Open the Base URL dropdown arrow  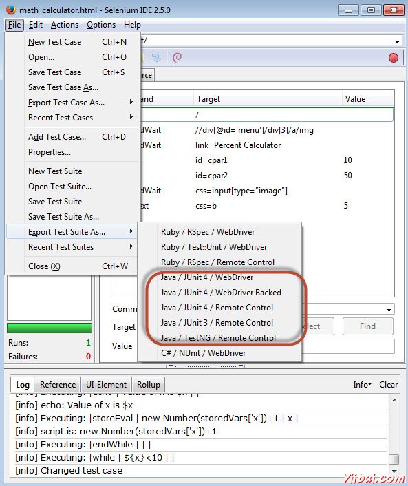[397, 41]
